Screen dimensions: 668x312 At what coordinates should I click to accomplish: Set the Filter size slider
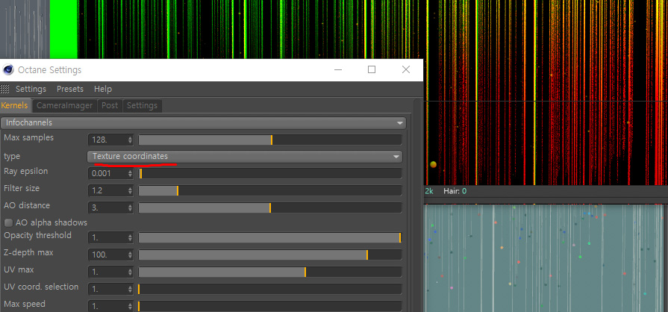[270, 190]
